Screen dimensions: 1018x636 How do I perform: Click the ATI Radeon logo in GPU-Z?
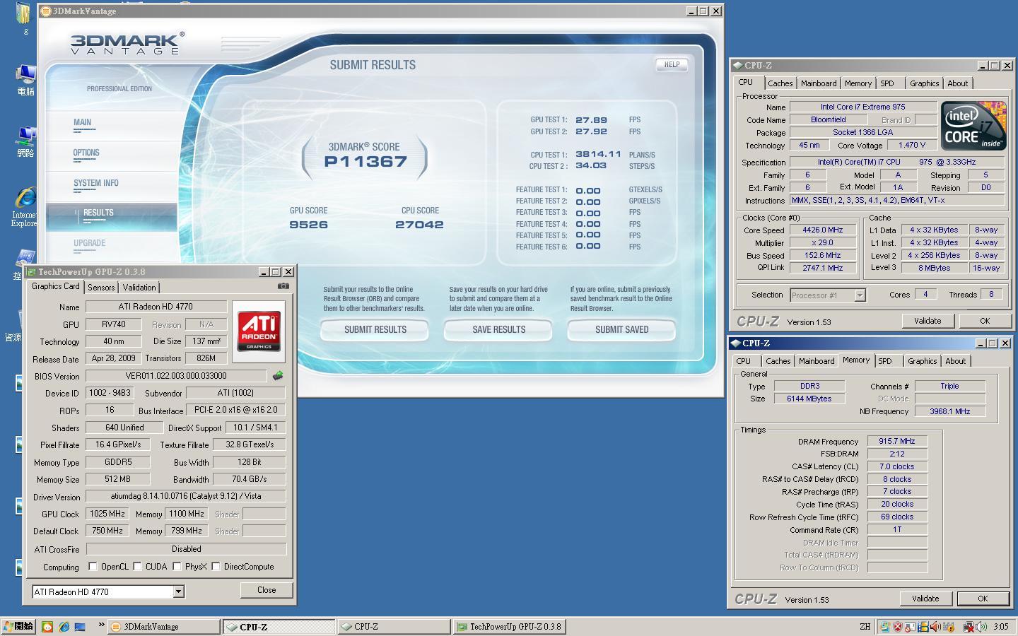pos(259,331)
